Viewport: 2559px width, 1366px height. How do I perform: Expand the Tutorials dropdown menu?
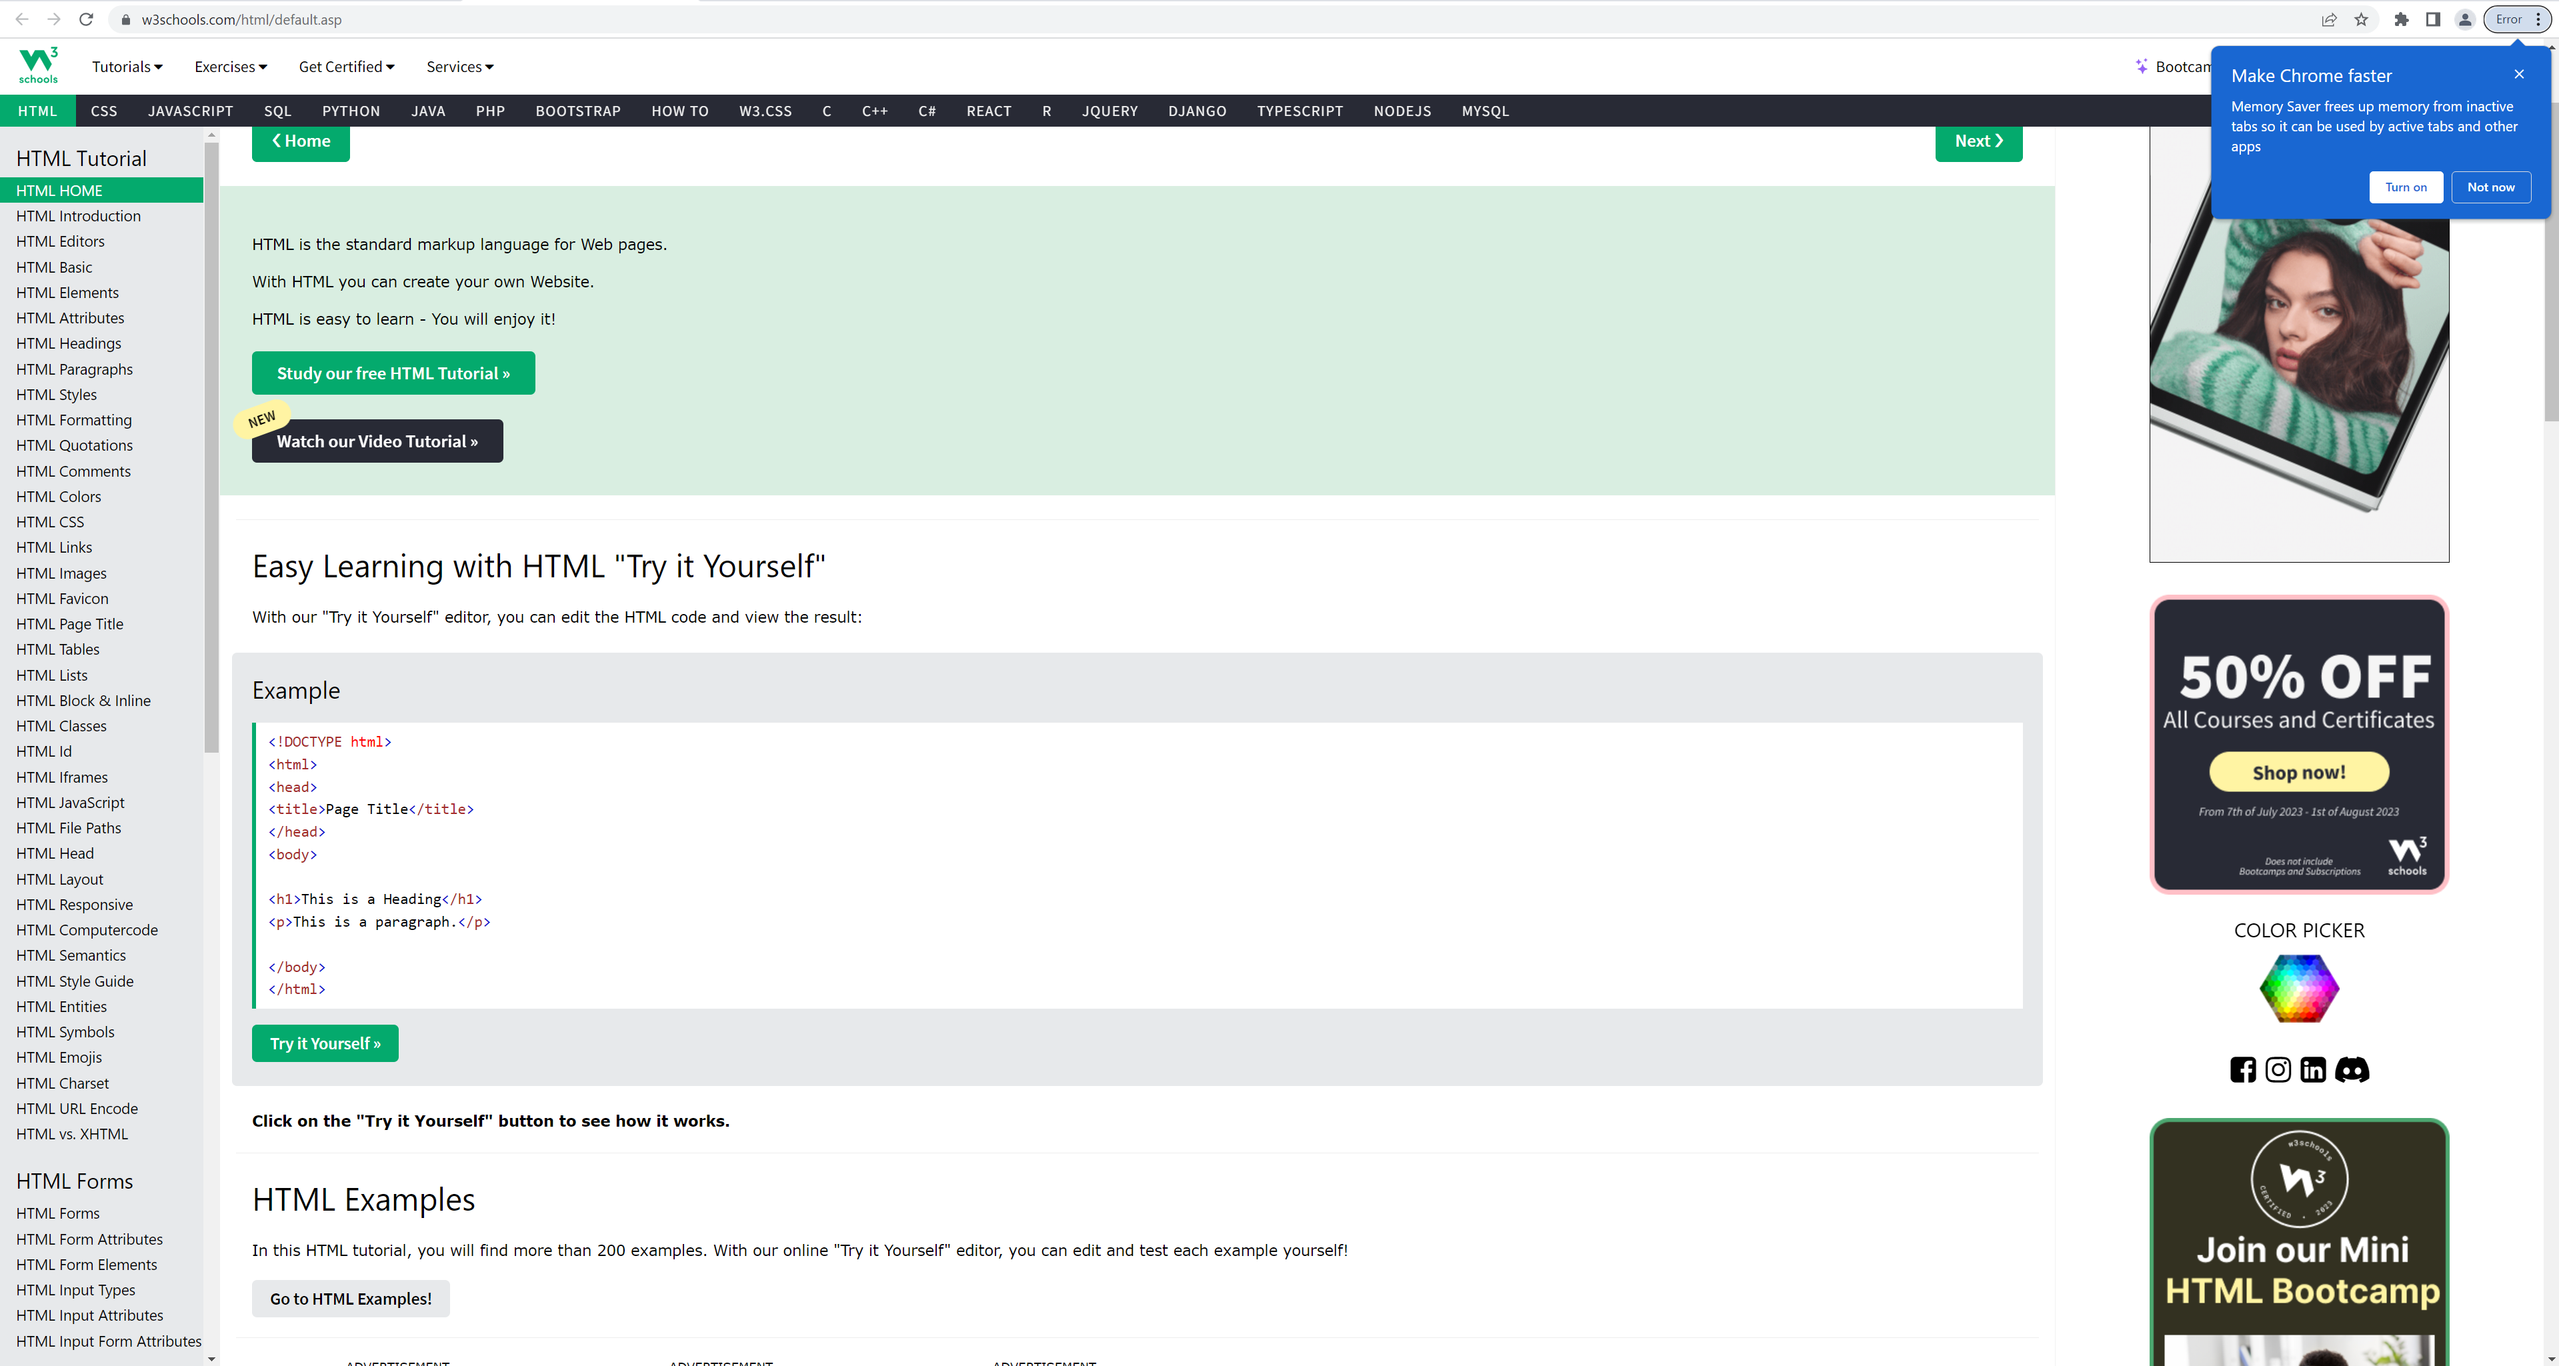click(126, 67)
